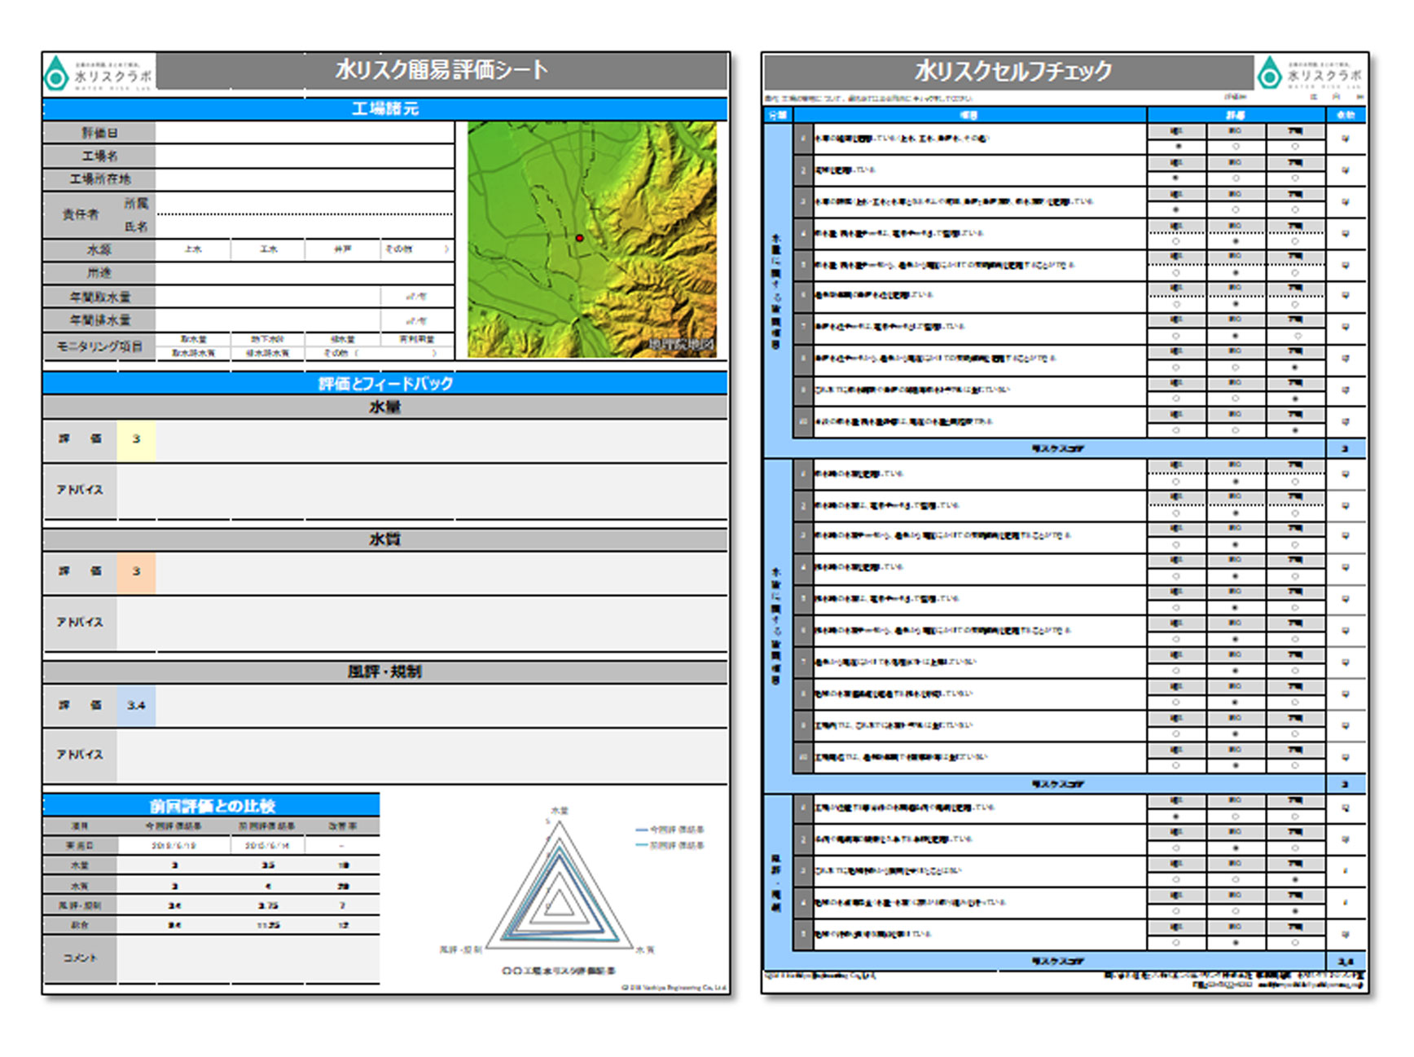Click the orange 水質 rating cell showing 3
Screen dimensions: 1414x1057
136,571
